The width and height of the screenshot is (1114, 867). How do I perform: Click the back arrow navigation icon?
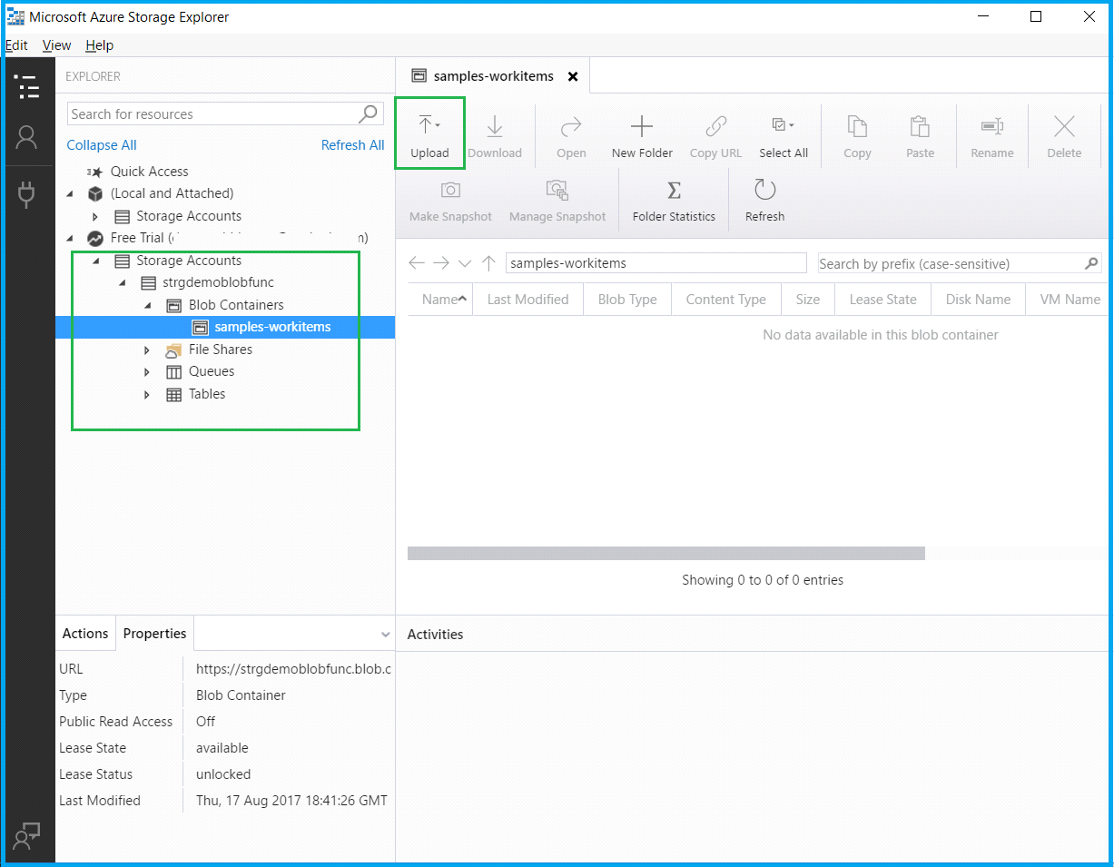pyautogui.click(x=417, y=263)
